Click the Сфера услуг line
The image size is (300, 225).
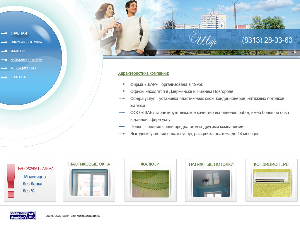point(208,102)
